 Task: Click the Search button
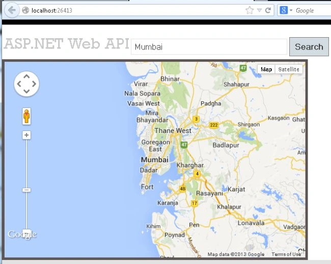[309, 47]
